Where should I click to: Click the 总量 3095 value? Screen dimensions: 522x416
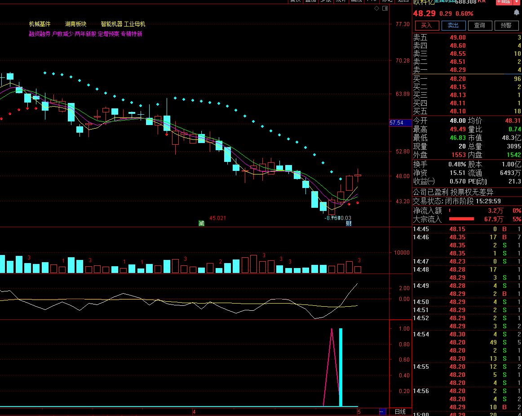pos(513,146)
